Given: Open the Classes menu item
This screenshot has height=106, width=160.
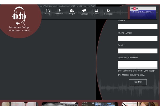Looking at the screenshot, I should click(x=96, y=14).
